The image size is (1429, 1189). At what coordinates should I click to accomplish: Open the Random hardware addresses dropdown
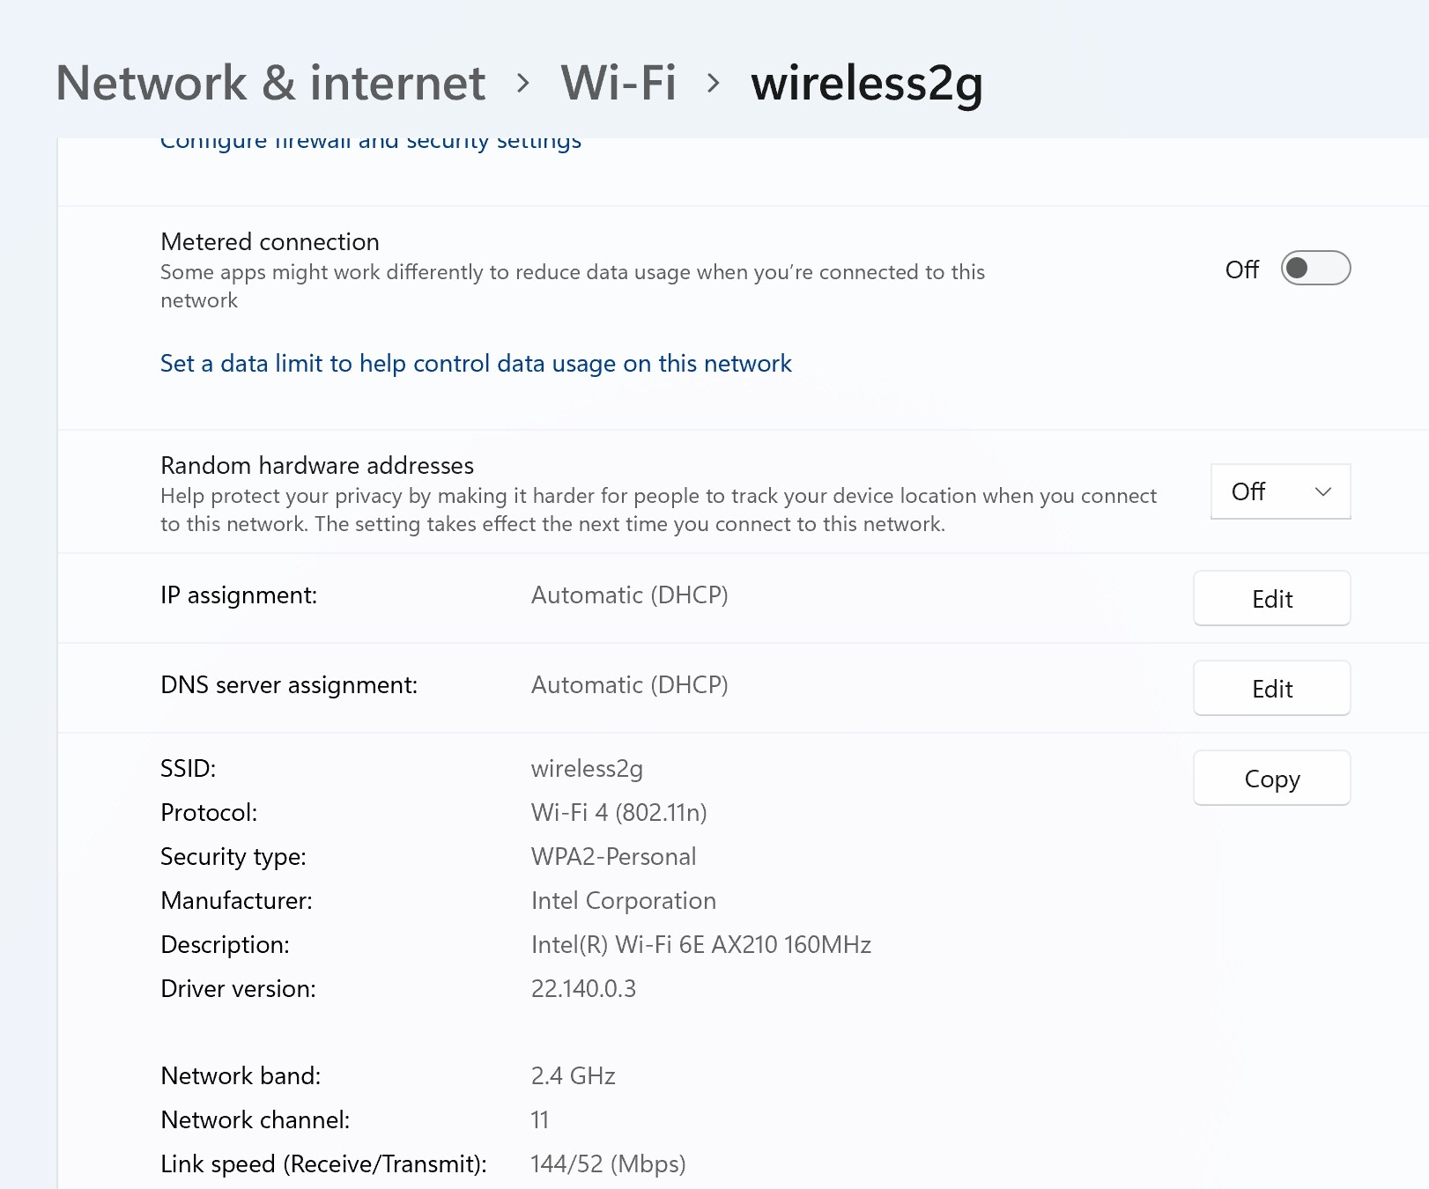(1280, 491)
